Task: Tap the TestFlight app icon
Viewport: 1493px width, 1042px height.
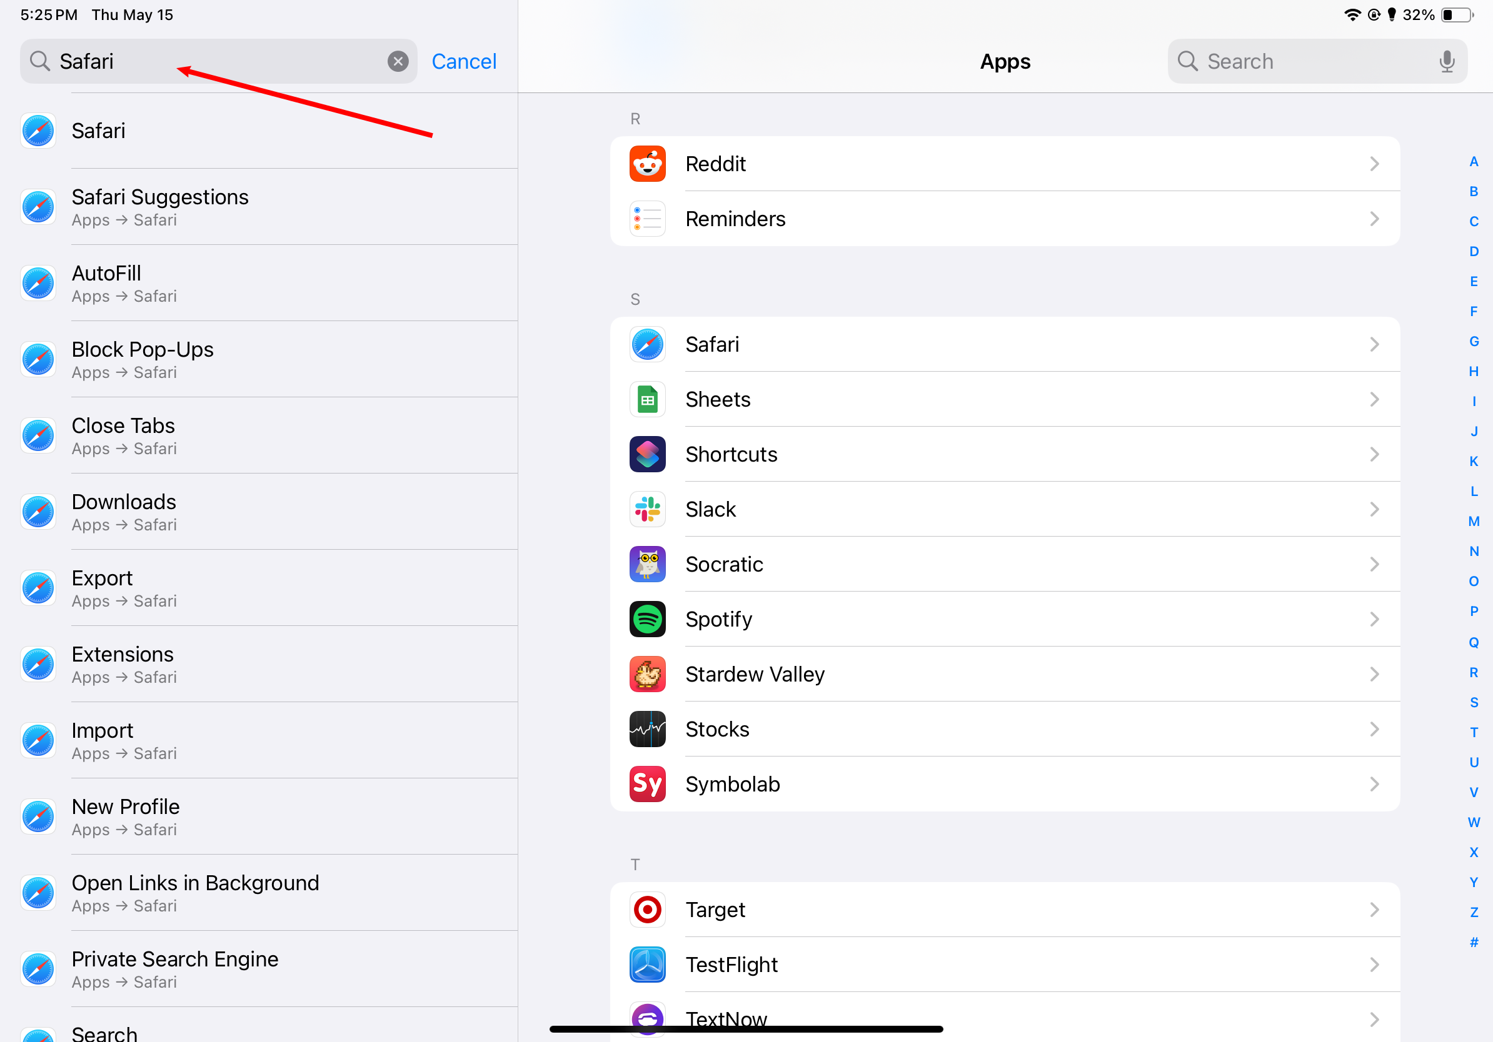Action: tap(647, 965)
